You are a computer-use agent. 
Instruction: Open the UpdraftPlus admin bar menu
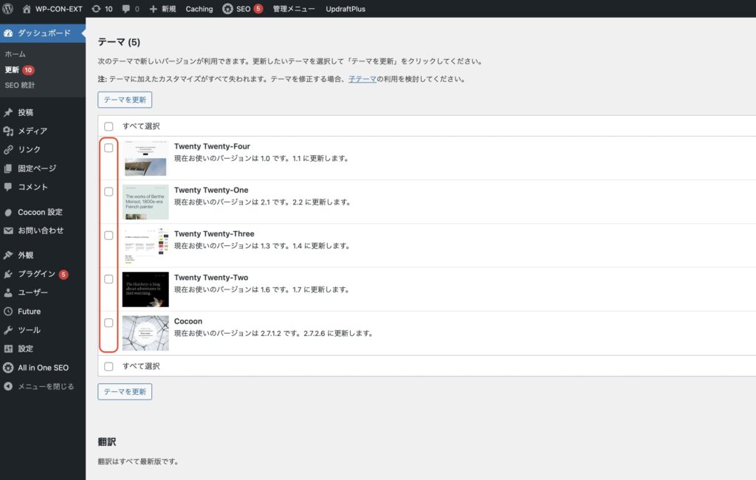[346, 9]
